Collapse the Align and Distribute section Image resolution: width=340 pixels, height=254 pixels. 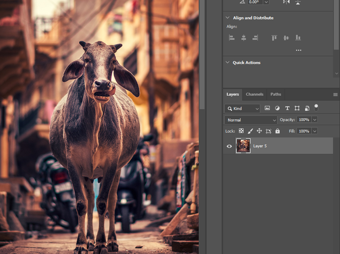[228, 18]
